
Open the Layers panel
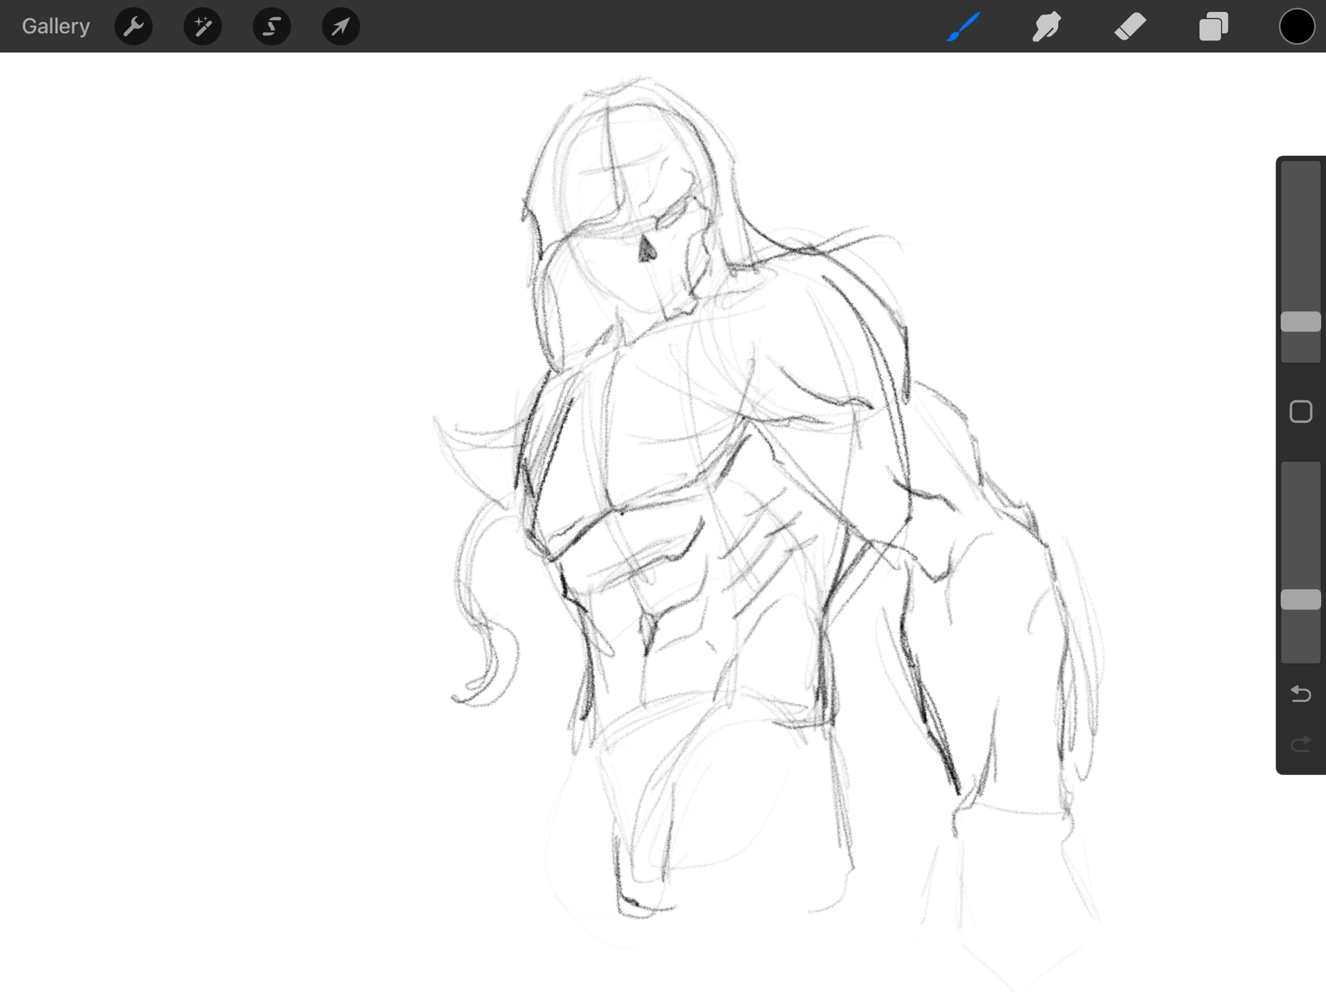click(x=1213, y=27)
